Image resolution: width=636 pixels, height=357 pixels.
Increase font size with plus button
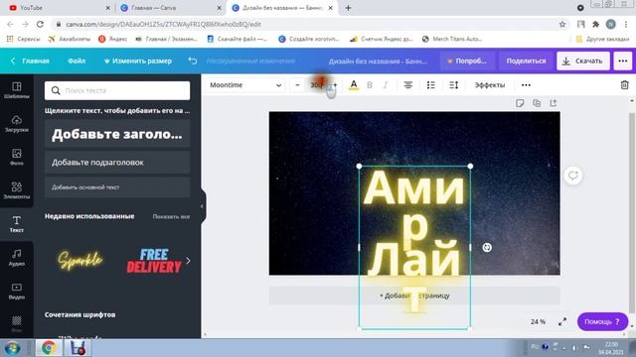click(x=335, y=85)
